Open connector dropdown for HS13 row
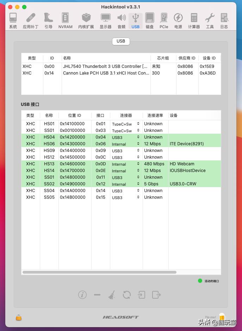Screen dimensions: 242x331 click(126, 164)
